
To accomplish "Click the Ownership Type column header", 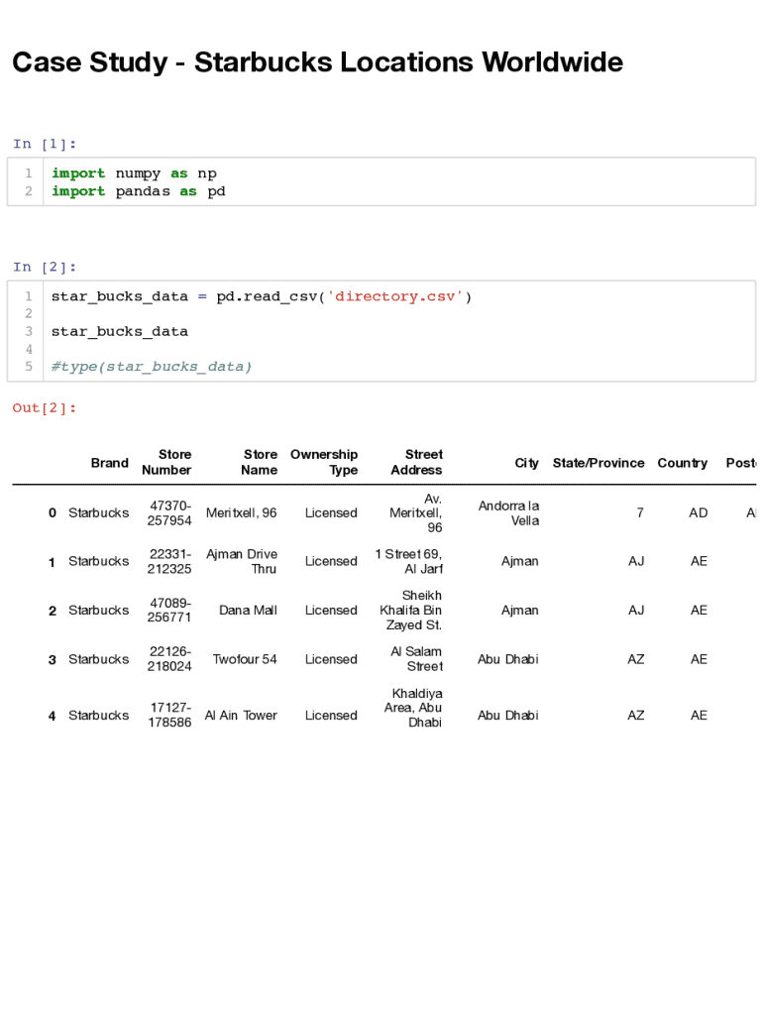I will pyautogui.click(x=324, y=462).
